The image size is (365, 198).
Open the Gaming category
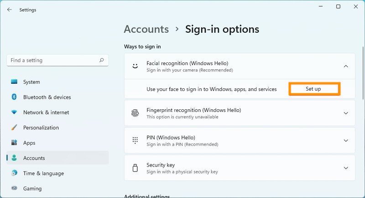[x=57, y=188]
